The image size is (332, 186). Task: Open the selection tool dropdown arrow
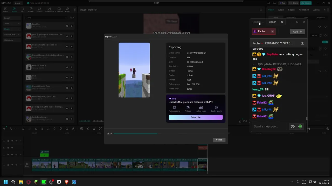point(15,129)
